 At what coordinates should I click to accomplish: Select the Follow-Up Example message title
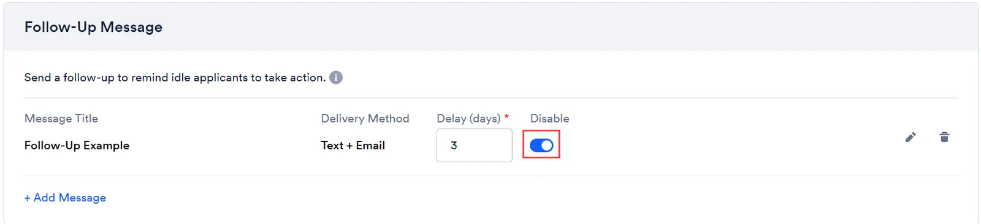[77, 146]
